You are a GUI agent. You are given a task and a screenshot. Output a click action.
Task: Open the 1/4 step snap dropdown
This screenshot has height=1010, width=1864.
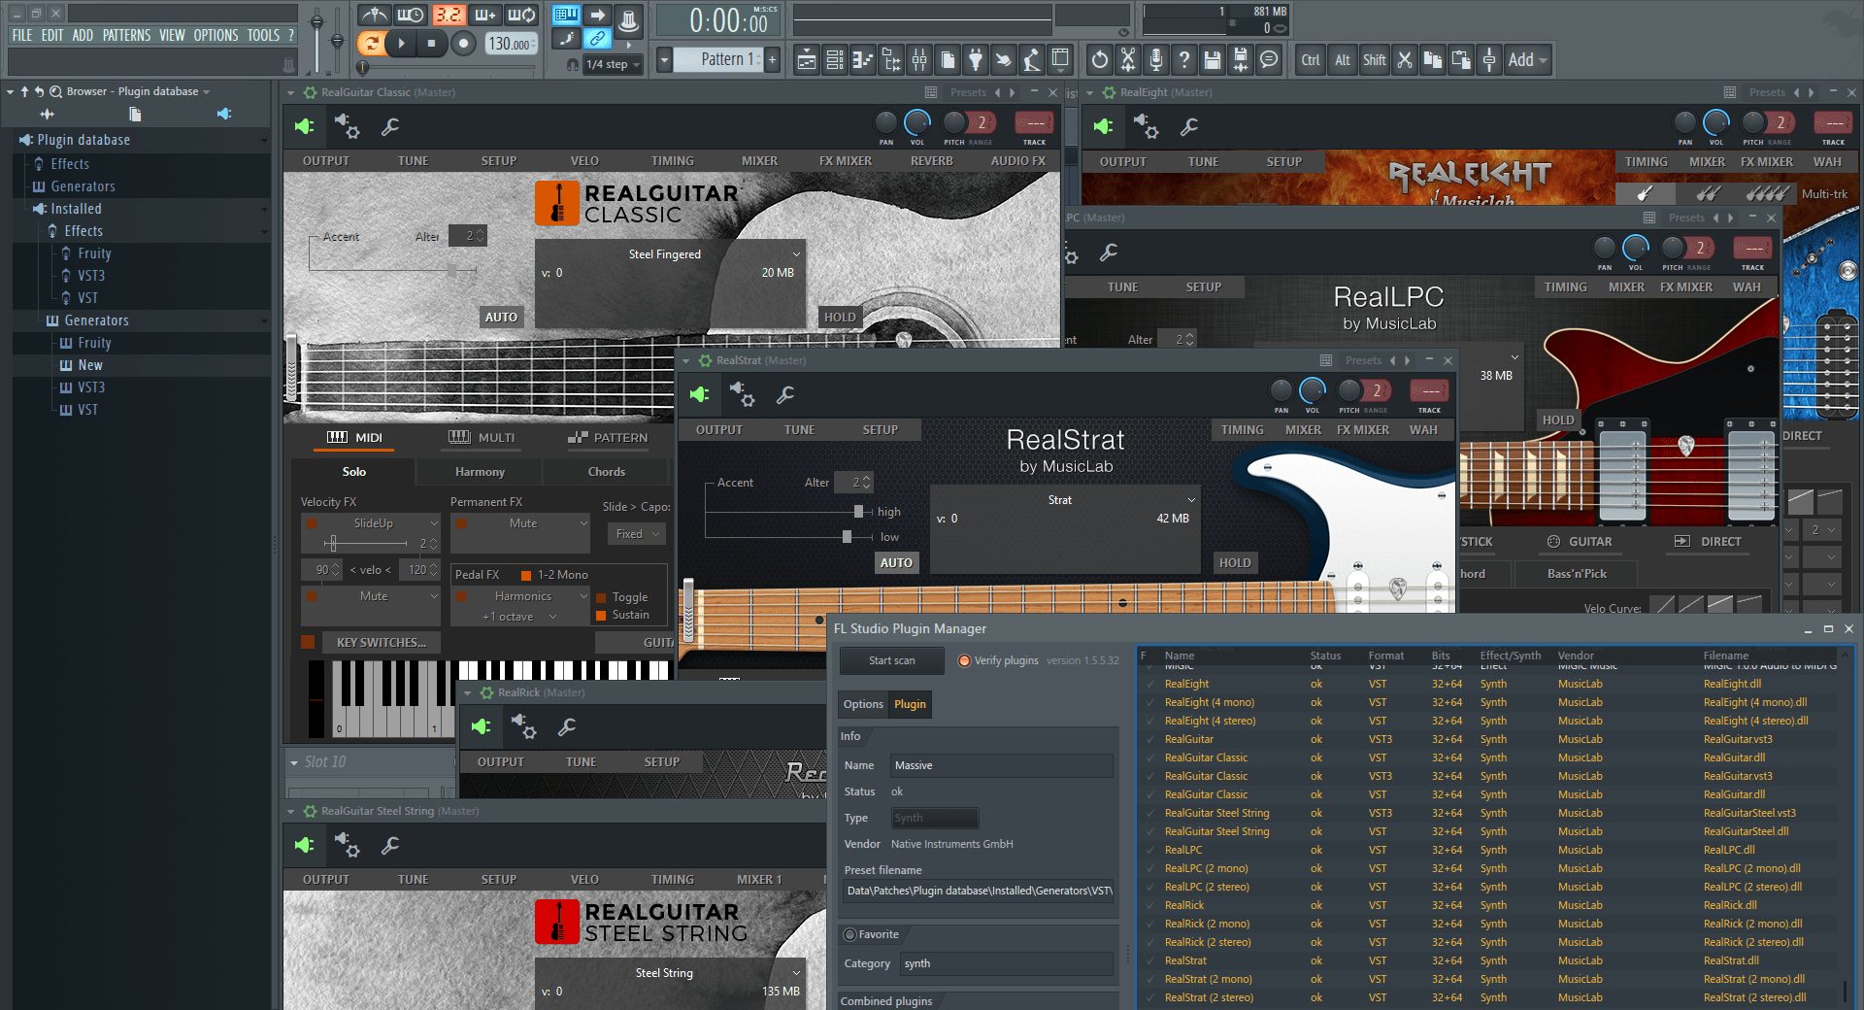[x=613, y=64]
